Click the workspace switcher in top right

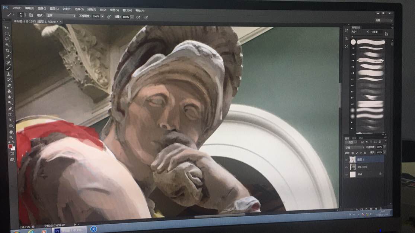pos(383,20)
